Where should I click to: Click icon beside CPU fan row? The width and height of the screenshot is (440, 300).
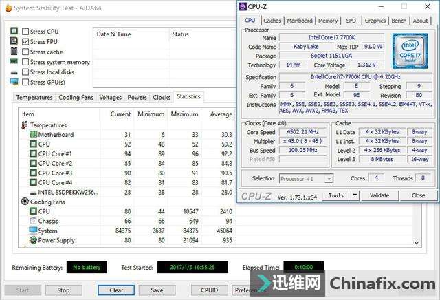[34, 211]
